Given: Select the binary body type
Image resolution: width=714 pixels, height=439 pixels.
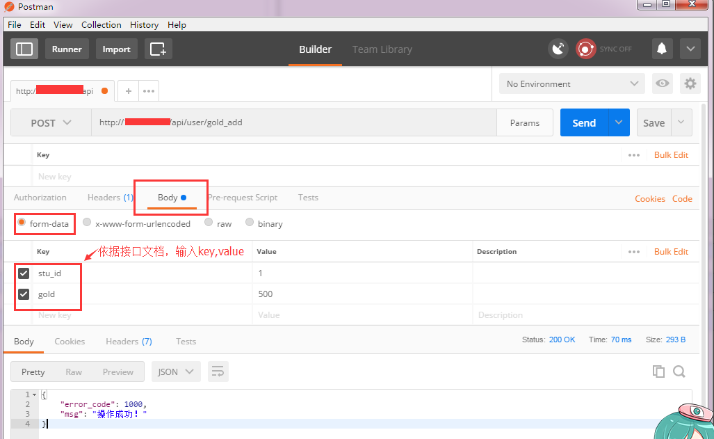Looking at the screenshot, I should 250,223.
